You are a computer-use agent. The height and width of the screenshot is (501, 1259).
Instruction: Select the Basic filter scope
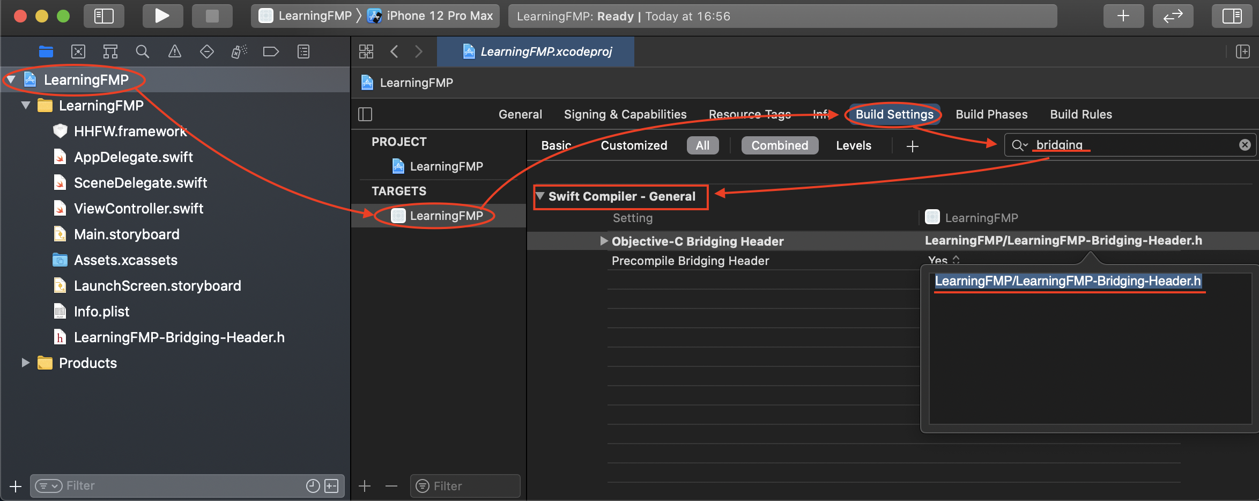[556, 145]
